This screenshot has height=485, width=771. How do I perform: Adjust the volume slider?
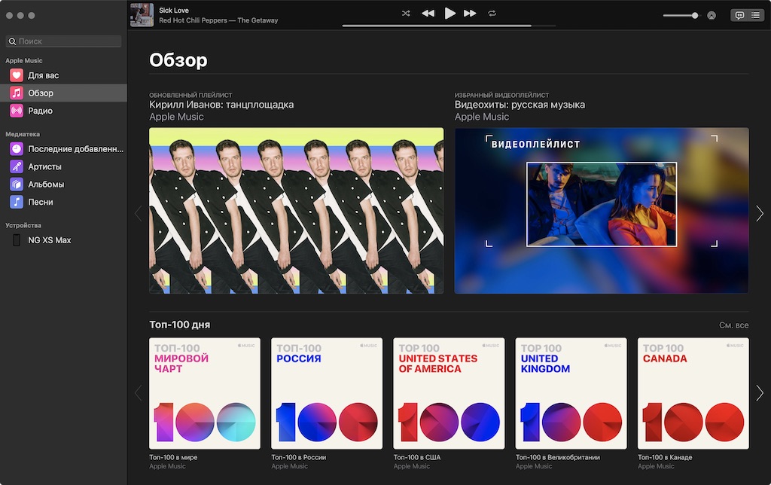click(x=681, y=15)
